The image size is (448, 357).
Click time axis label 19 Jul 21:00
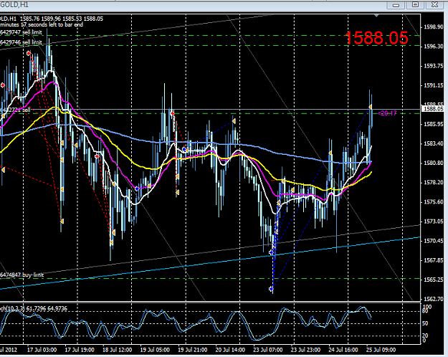point(193,350)
